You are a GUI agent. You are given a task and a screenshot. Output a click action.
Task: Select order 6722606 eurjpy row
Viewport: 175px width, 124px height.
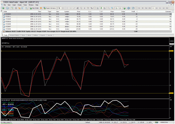pos(87,29)
